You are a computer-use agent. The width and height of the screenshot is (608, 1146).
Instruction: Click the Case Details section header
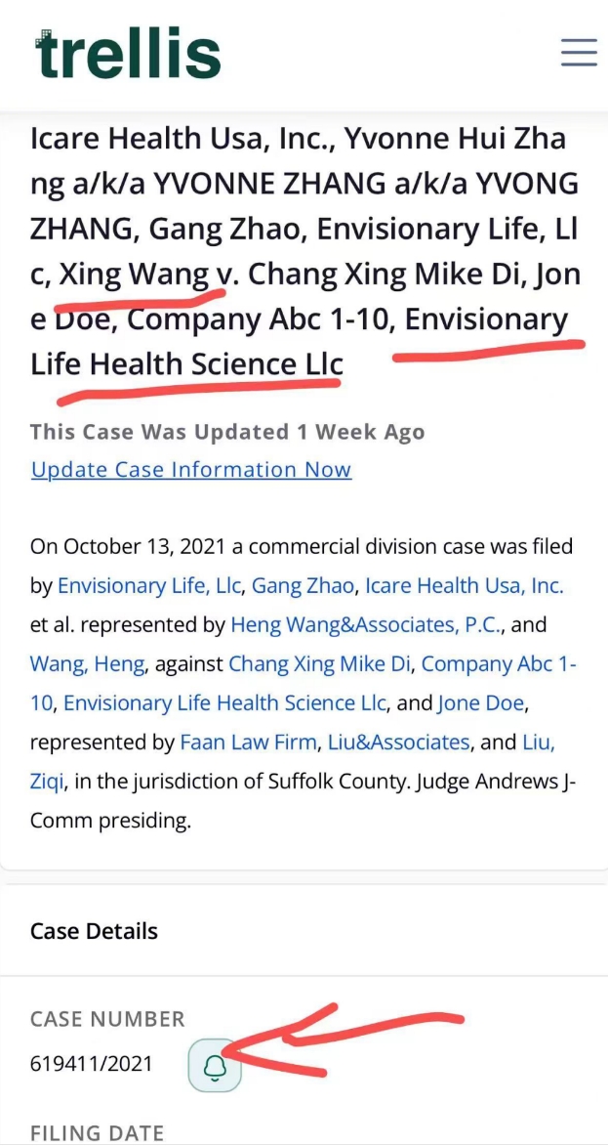tap(94, 931)
